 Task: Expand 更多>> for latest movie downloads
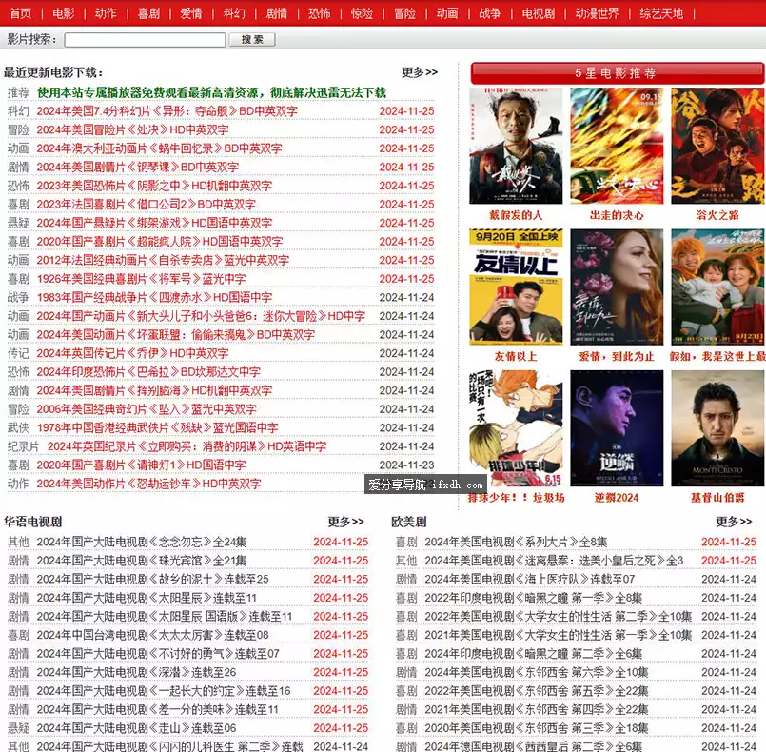(419, 72)
